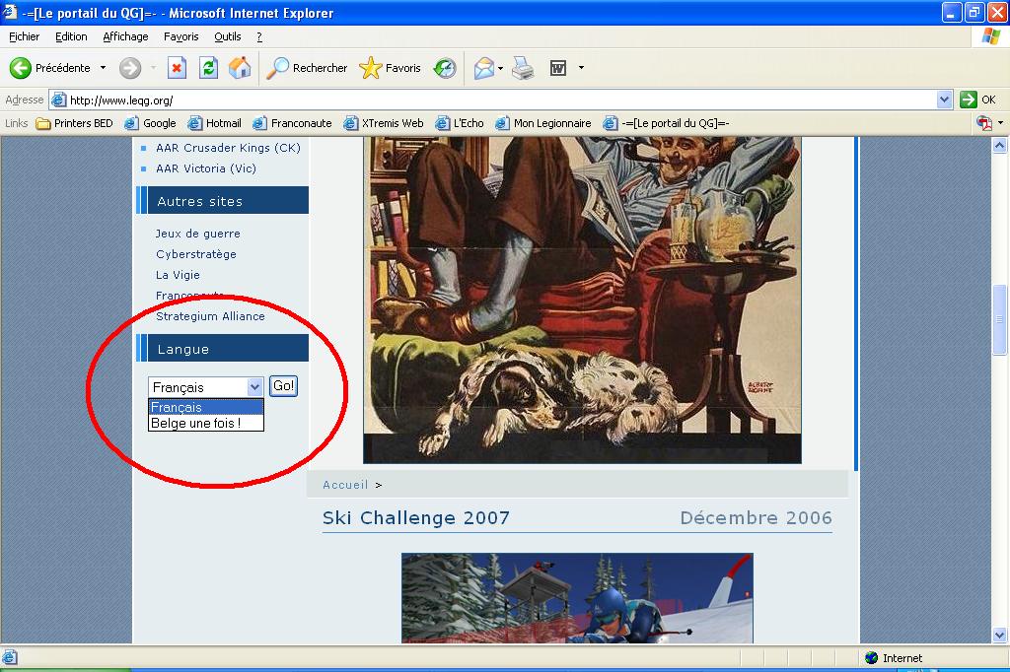Viewport: 1010px width, 672px height.
Task: Open the ? help menu
Action: click(259, 36)
